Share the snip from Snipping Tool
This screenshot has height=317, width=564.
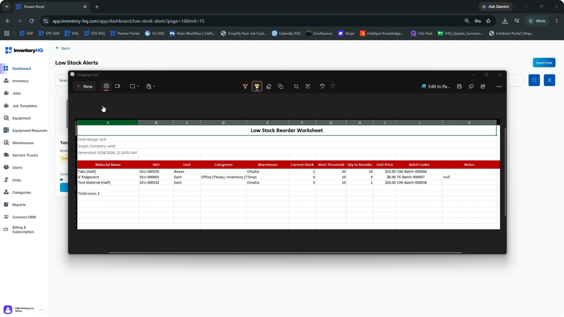click(483, 86)
